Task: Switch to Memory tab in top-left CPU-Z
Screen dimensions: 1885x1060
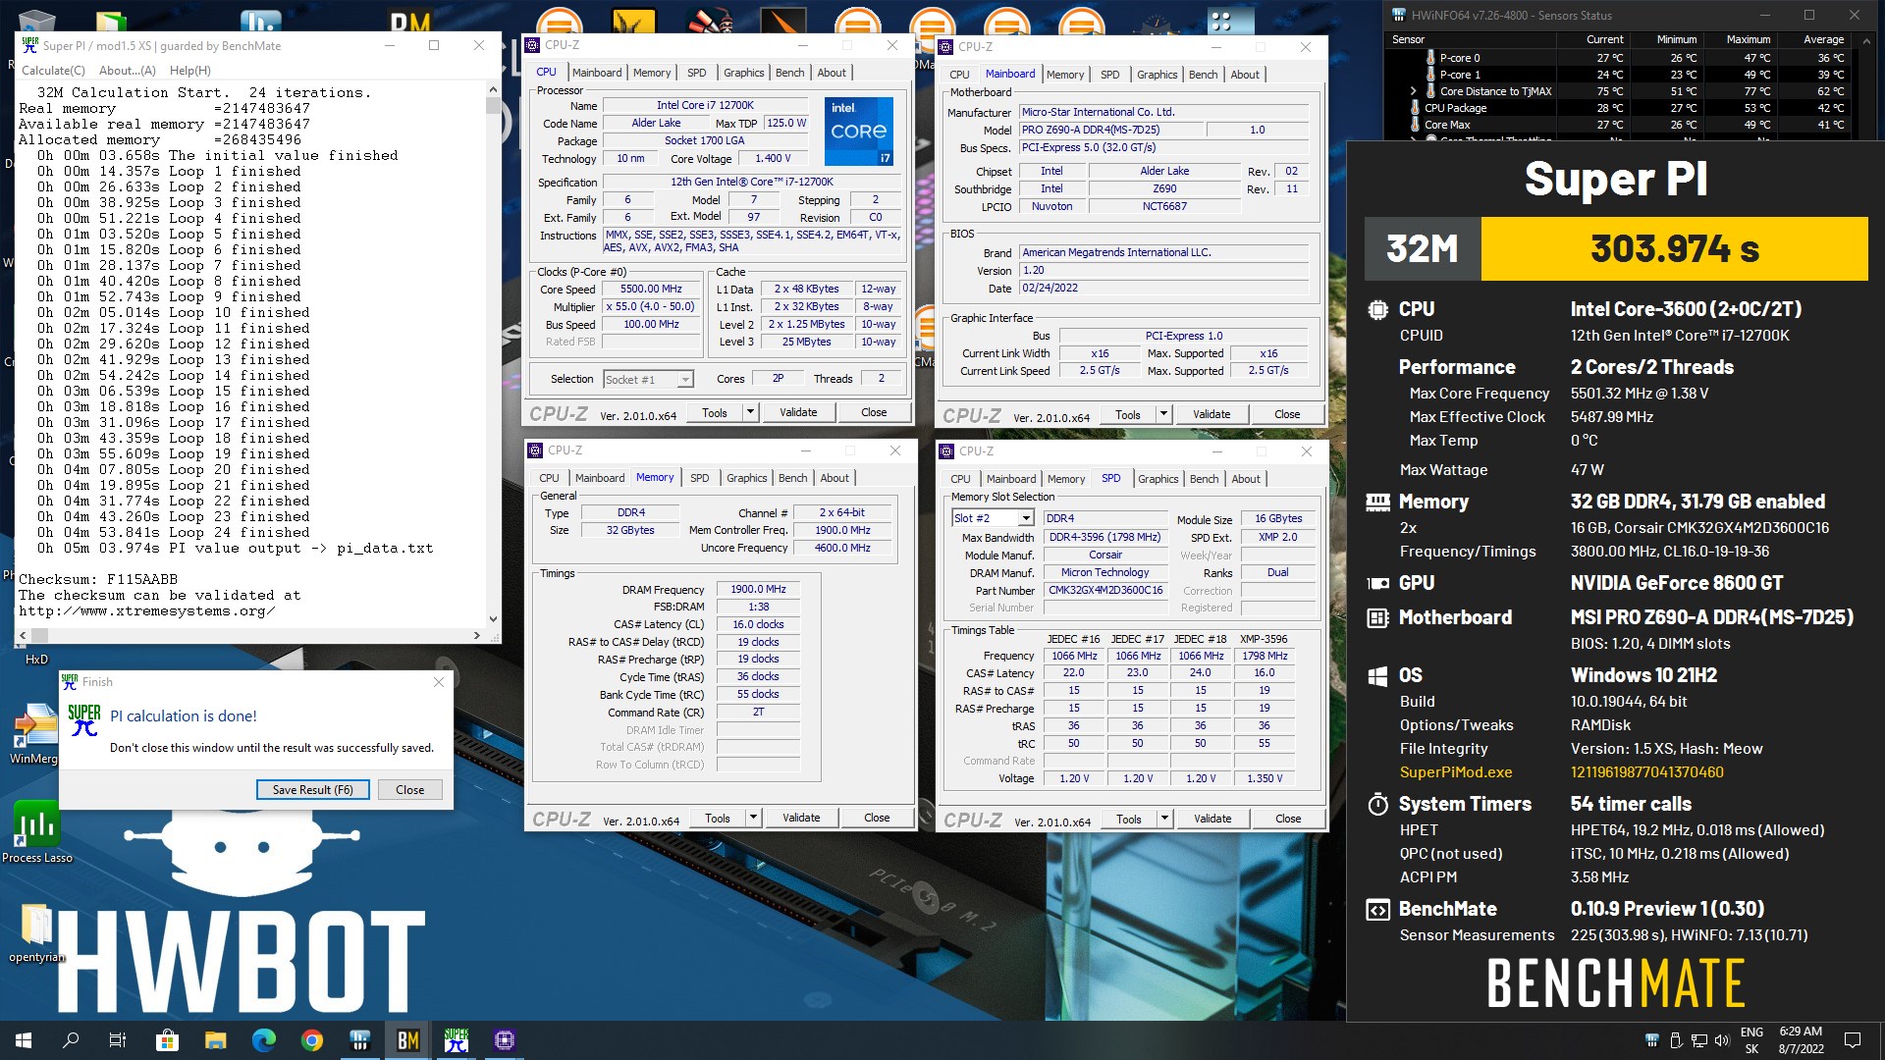Action: (x=652, y=73)
